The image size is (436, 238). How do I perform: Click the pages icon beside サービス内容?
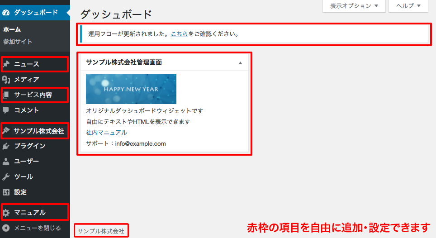6,95
